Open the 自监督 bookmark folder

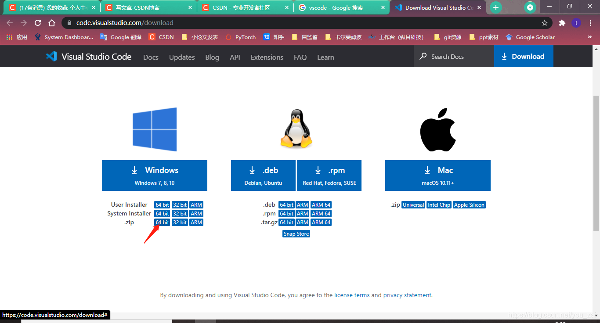tap(304, 37)
